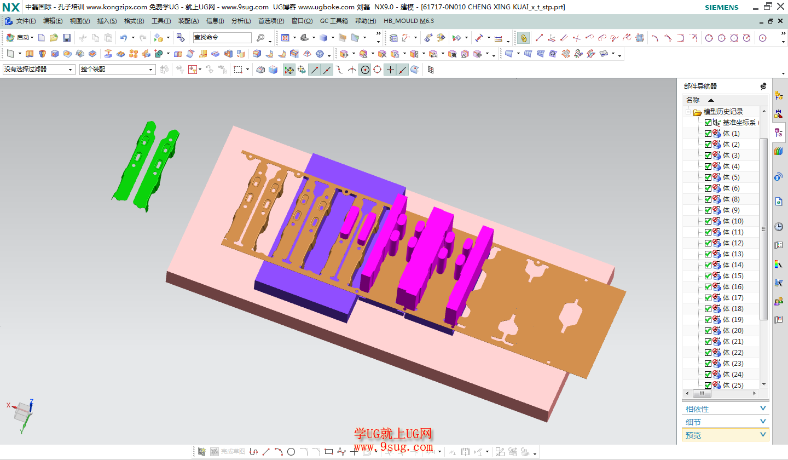Toggle the 体 (8) checkbox
Screen dimensions: 788x460
click(708, 199)
